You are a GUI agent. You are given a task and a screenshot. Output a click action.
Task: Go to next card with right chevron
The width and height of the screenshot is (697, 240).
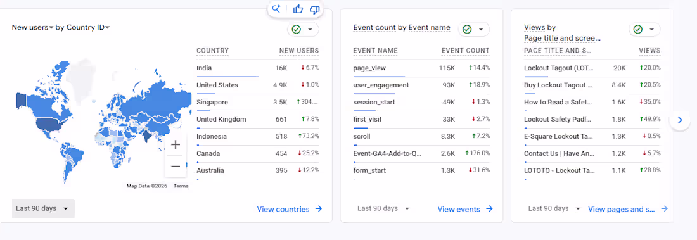coord(680,120)
